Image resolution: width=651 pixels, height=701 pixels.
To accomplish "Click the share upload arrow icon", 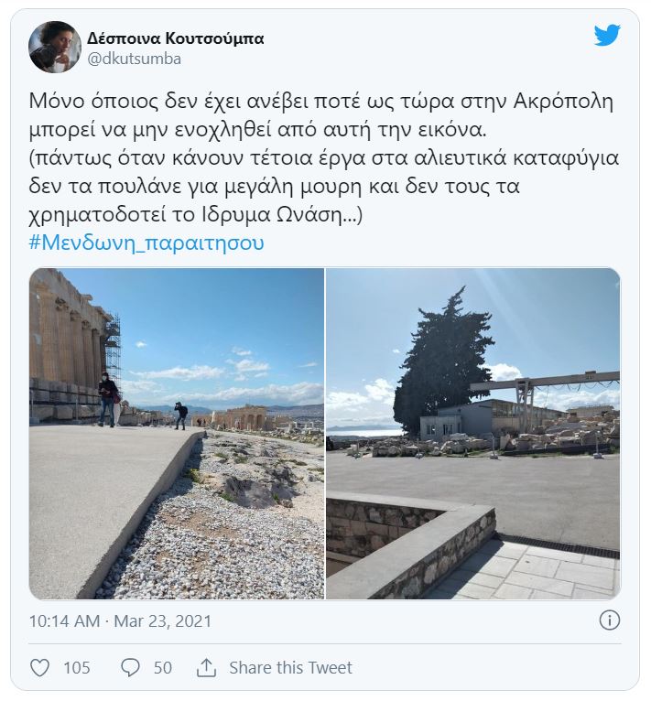I will [206, 667].
